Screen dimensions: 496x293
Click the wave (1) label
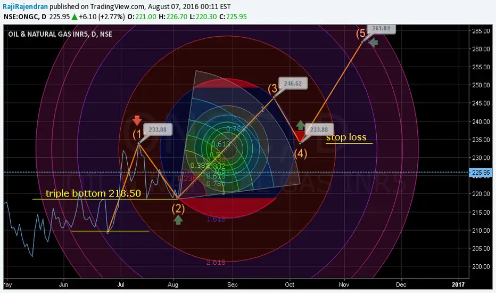point(138,134)
